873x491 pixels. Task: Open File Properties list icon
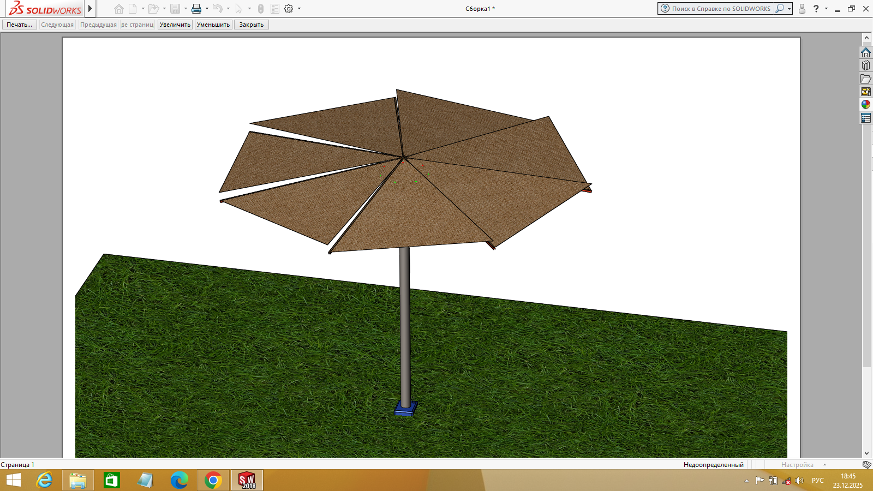coord(275,9)
